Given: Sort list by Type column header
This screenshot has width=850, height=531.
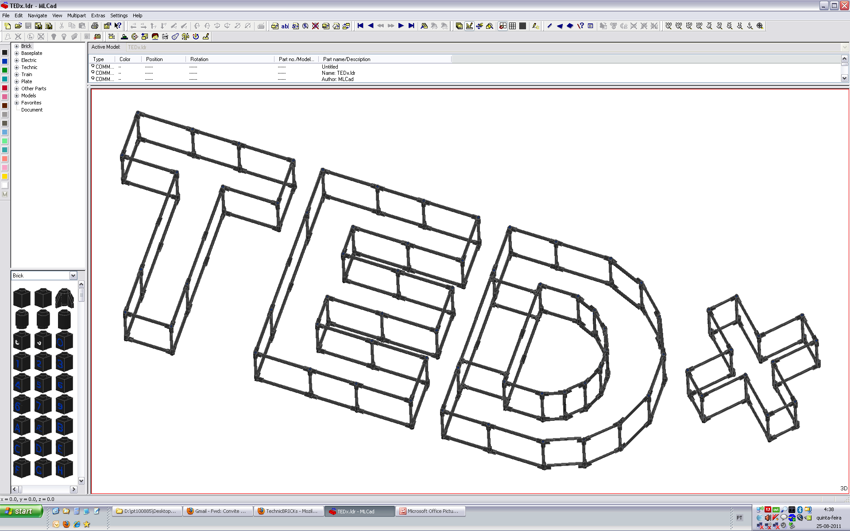Looking at the screenshot, I should pyautogui.click(x=102, y=59).
